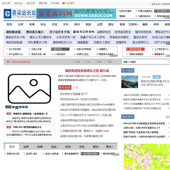Click ad link 植物神经怎么办
170x170 pixels.
coord(62,42)
